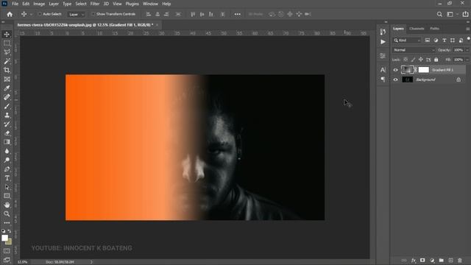The height and width of the screenshot is (265, 471).
Task: Select the Eraser tool
Action: (x=7, y=133)
